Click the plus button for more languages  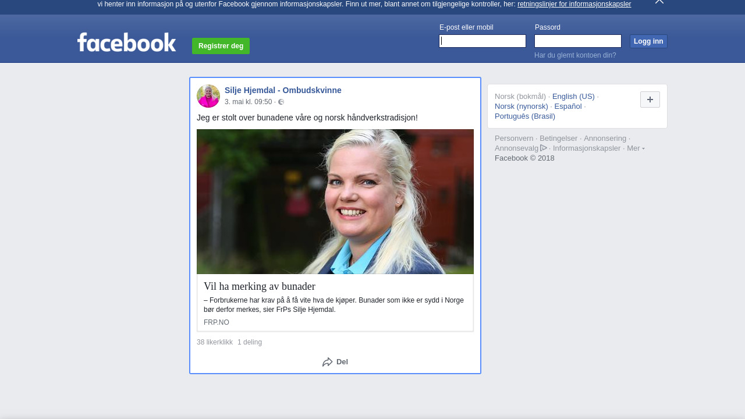[650, 100]
